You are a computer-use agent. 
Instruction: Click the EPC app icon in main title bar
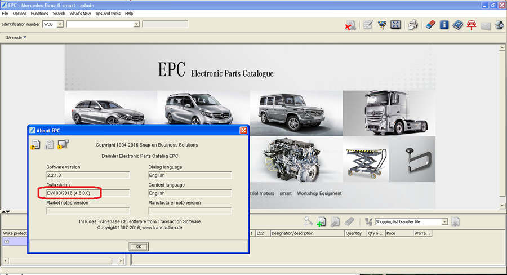pyautogui.click(x=4, y=5)
